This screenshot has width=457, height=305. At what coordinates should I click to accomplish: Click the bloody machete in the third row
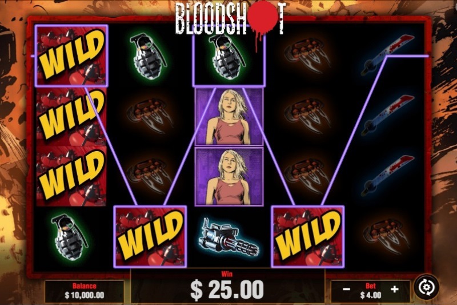click(387, 176)
